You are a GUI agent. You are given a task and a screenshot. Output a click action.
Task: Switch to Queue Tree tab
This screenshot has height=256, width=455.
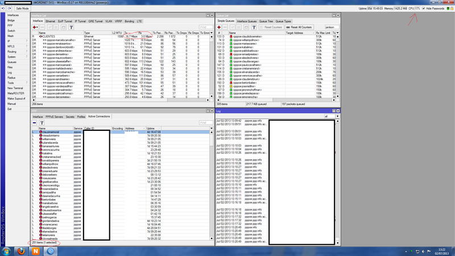tap(266, 21)
